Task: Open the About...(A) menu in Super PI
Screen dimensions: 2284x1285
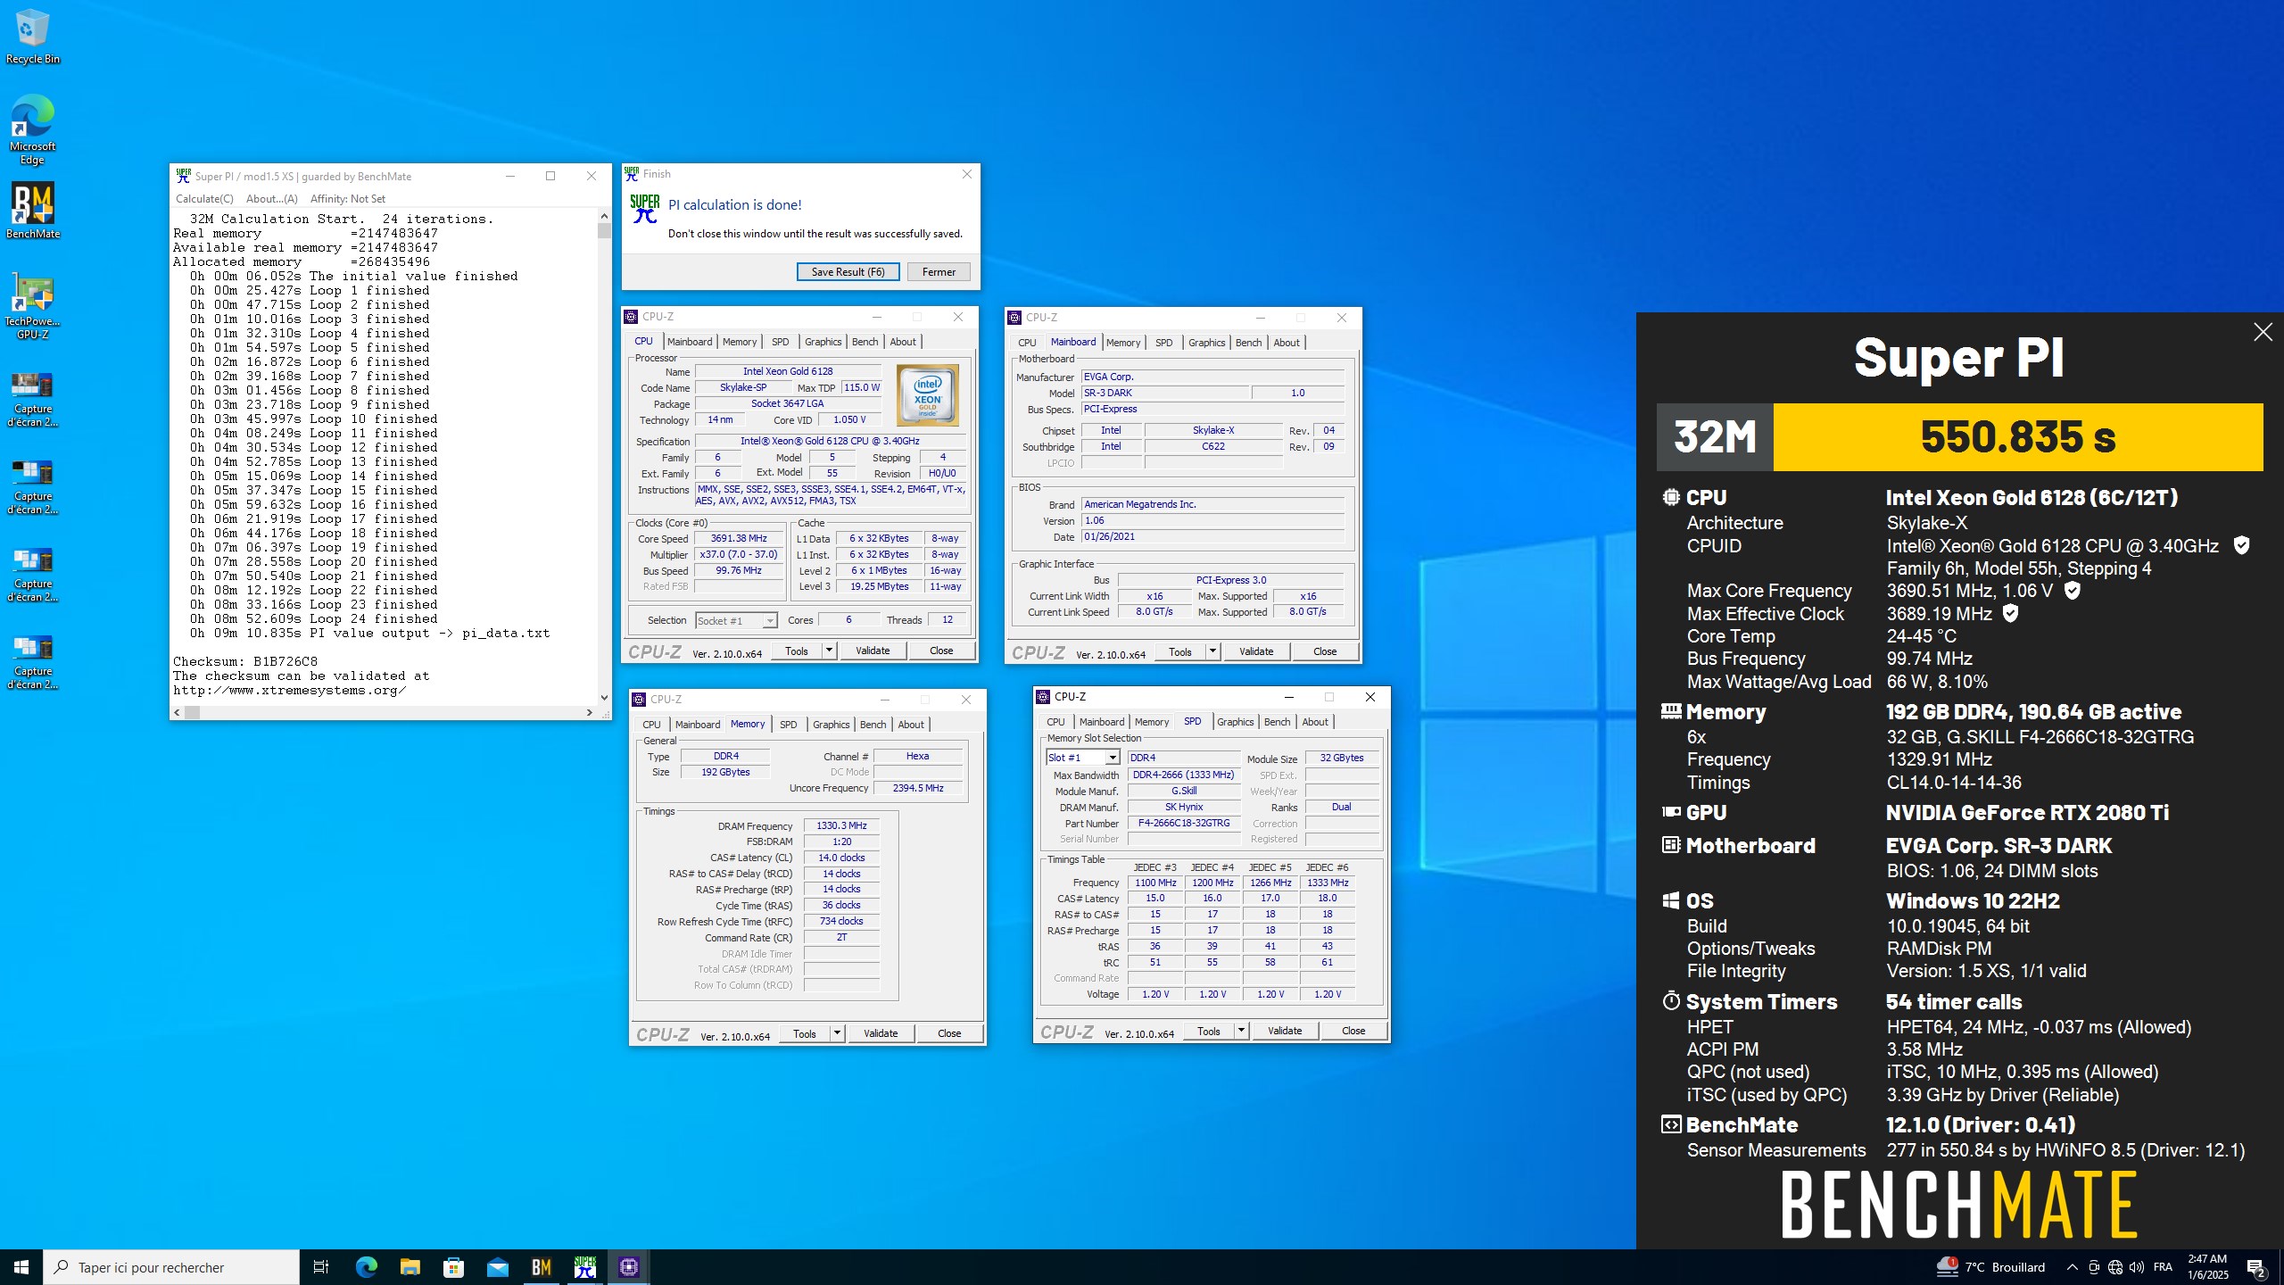Action: click(x=271, y=199)
